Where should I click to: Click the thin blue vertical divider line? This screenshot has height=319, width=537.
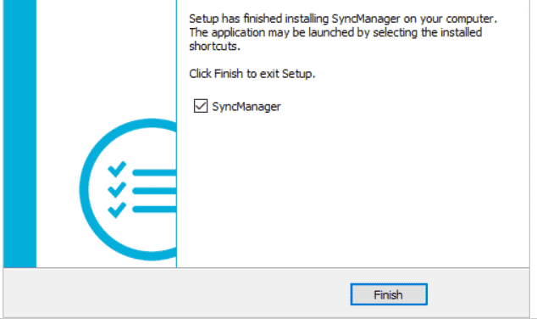pos(177,134)
